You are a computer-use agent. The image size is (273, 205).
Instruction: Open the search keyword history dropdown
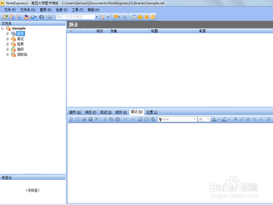click(x=97, y=17)
